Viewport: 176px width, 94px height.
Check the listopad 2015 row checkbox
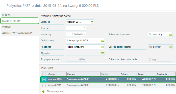click(x=44, y=85)
